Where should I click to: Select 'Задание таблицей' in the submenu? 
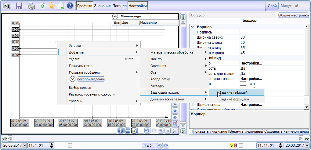click(237, 92)
